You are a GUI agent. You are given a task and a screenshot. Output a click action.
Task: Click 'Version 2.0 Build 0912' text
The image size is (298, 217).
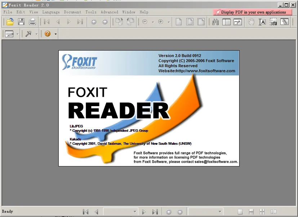point(180,56)
